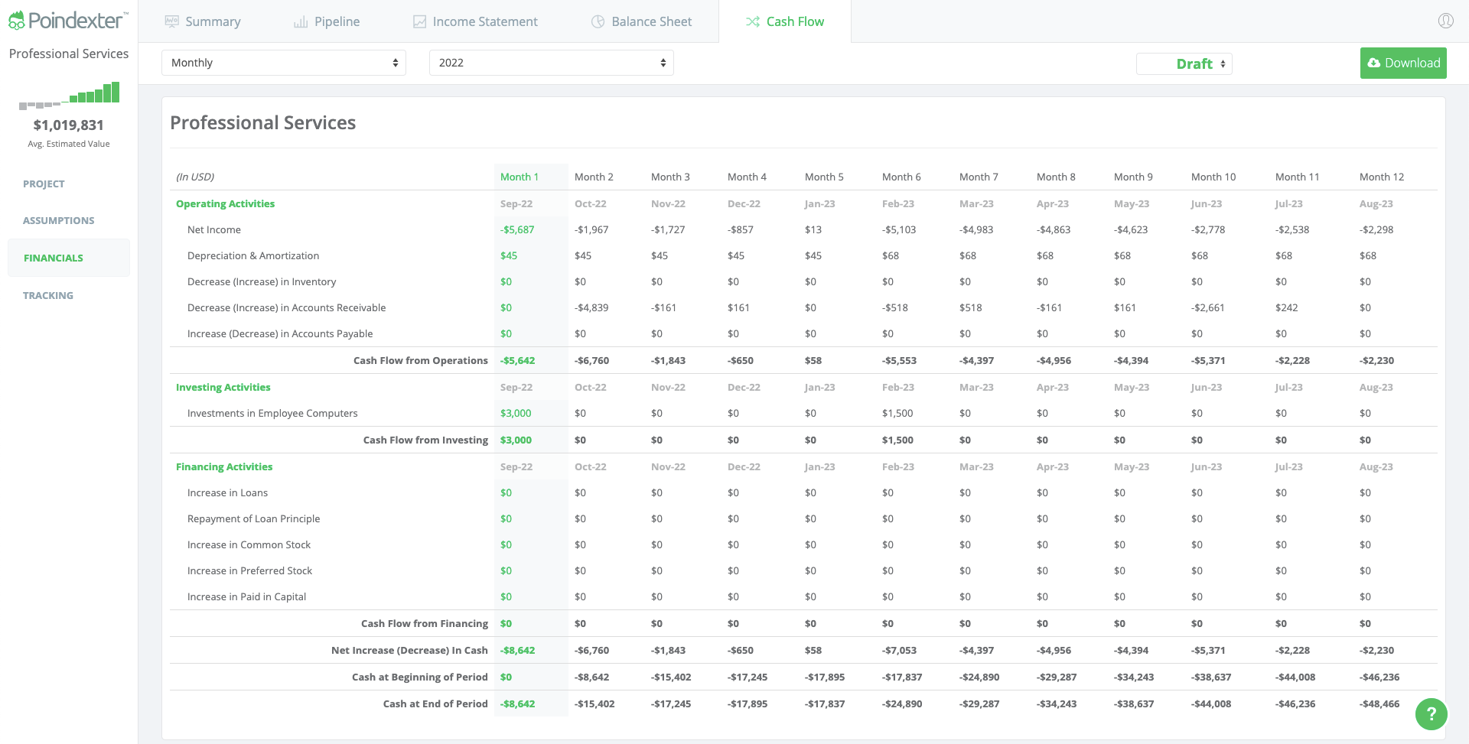Click the Summary tab icon
1469x744 pixels.
click(x=172, y=21)
